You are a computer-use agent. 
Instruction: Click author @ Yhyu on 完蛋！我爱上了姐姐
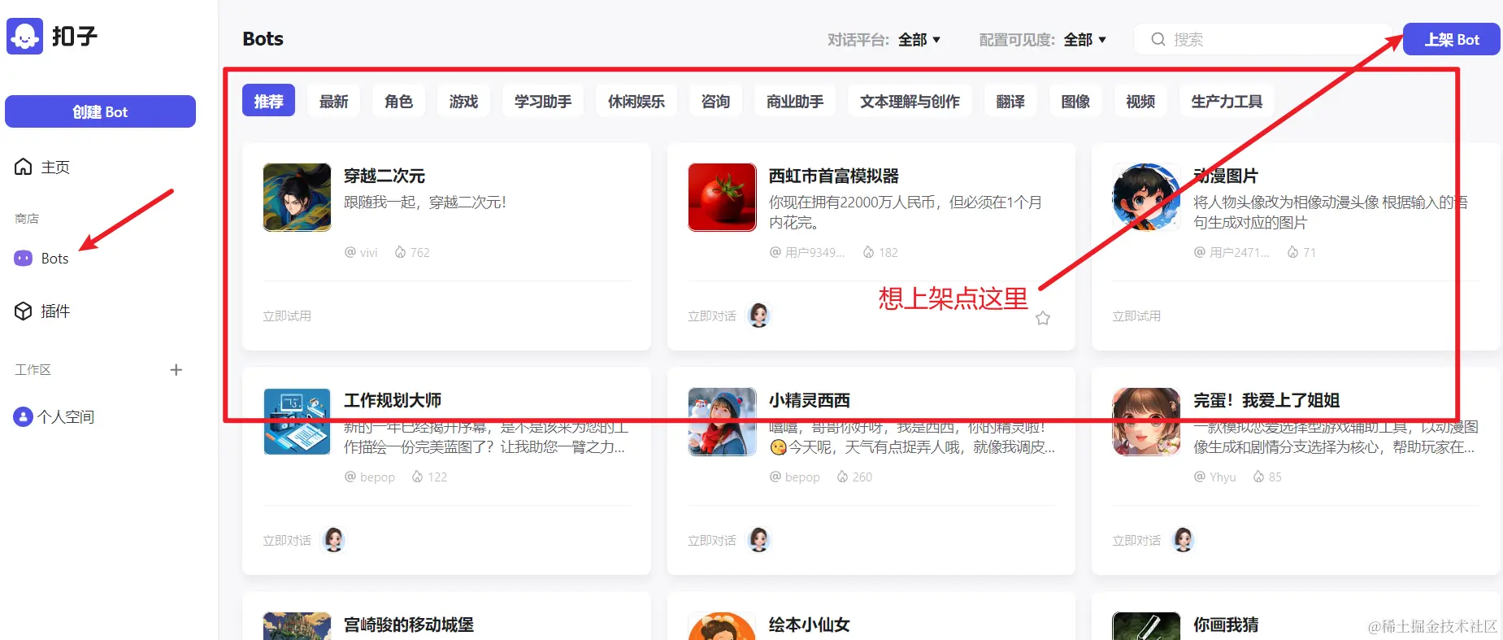click(1214, 477)
